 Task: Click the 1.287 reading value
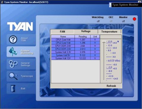click(x=83, y=40)
